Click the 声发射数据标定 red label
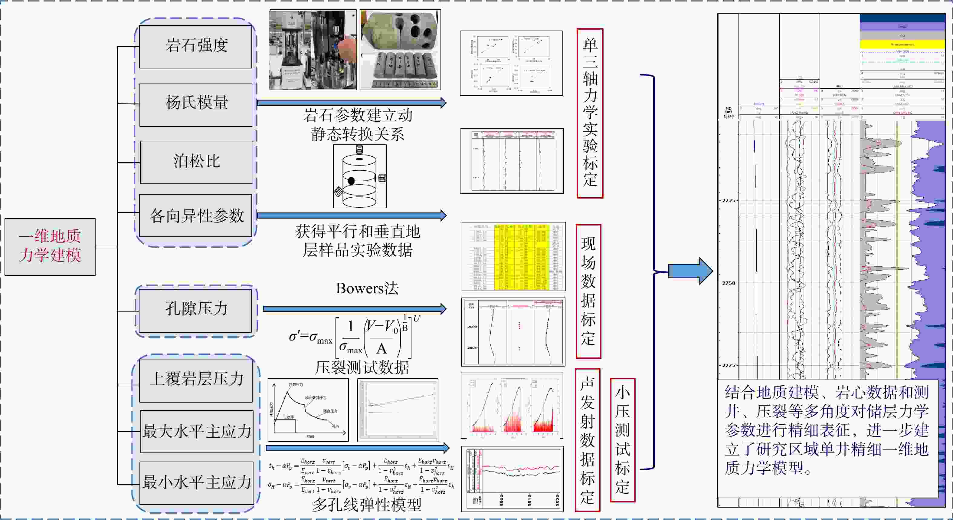 [x=587, y=440]
